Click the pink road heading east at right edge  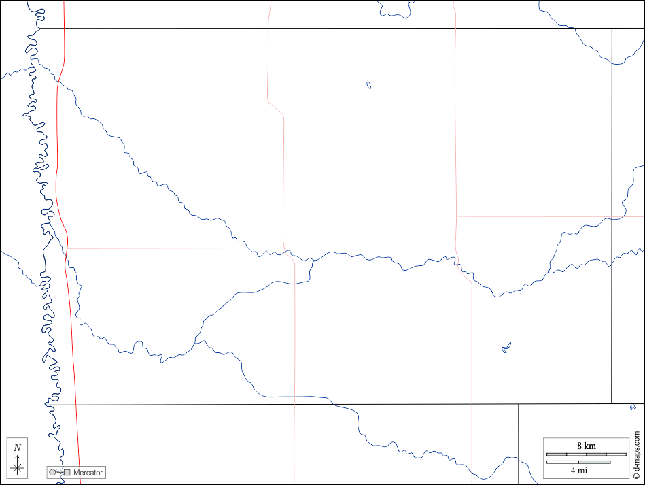[x=544, y=216]
